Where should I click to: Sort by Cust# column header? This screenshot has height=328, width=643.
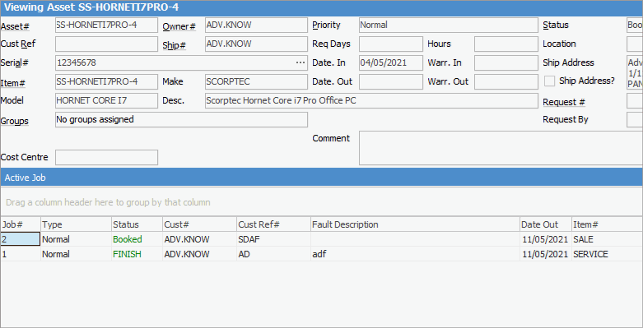tap(200, 224)
